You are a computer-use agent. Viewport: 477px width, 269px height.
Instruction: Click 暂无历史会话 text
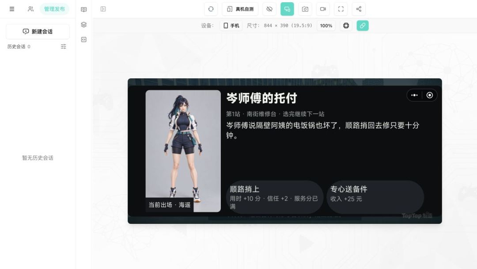click(38, 158)
